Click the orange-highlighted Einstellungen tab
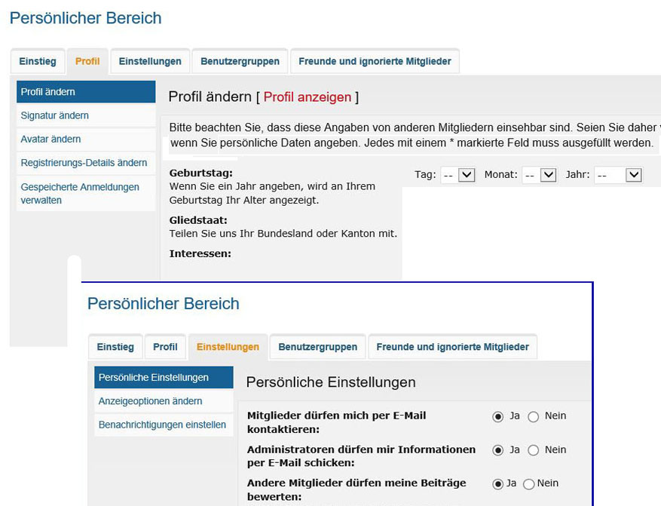The height and width of the screenshot is (506, 661). coord(228,347)
